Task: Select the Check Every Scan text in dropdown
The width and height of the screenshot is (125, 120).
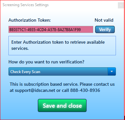Action: (25, 72)
